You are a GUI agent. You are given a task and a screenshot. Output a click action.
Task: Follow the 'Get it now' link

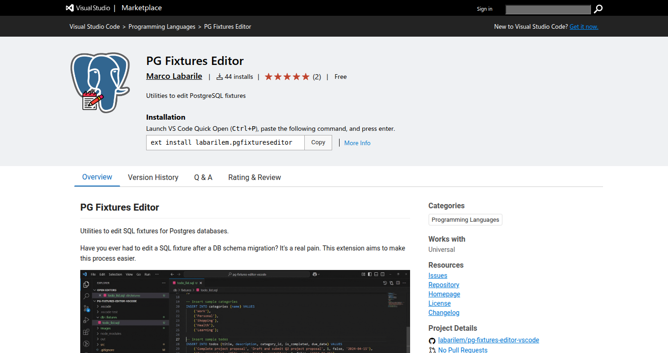tap(584, 26)
